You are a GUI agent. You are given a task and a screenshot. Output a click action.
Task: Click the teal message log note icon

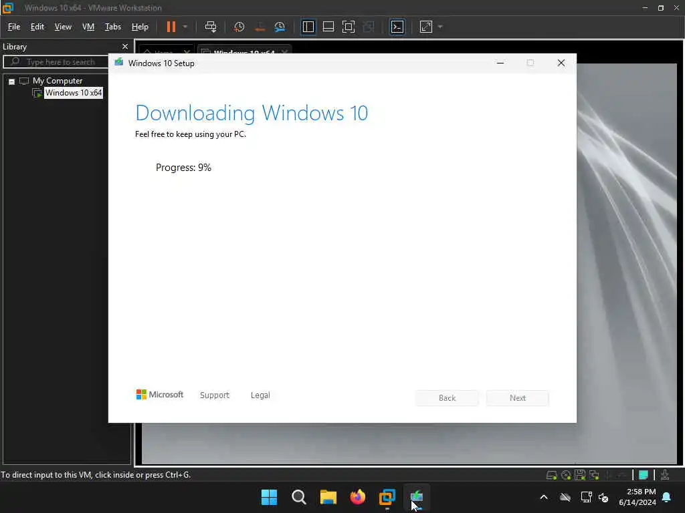click(x=643, y=475)
